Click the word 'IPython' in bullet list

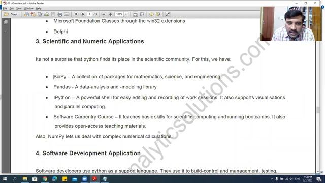62,98
